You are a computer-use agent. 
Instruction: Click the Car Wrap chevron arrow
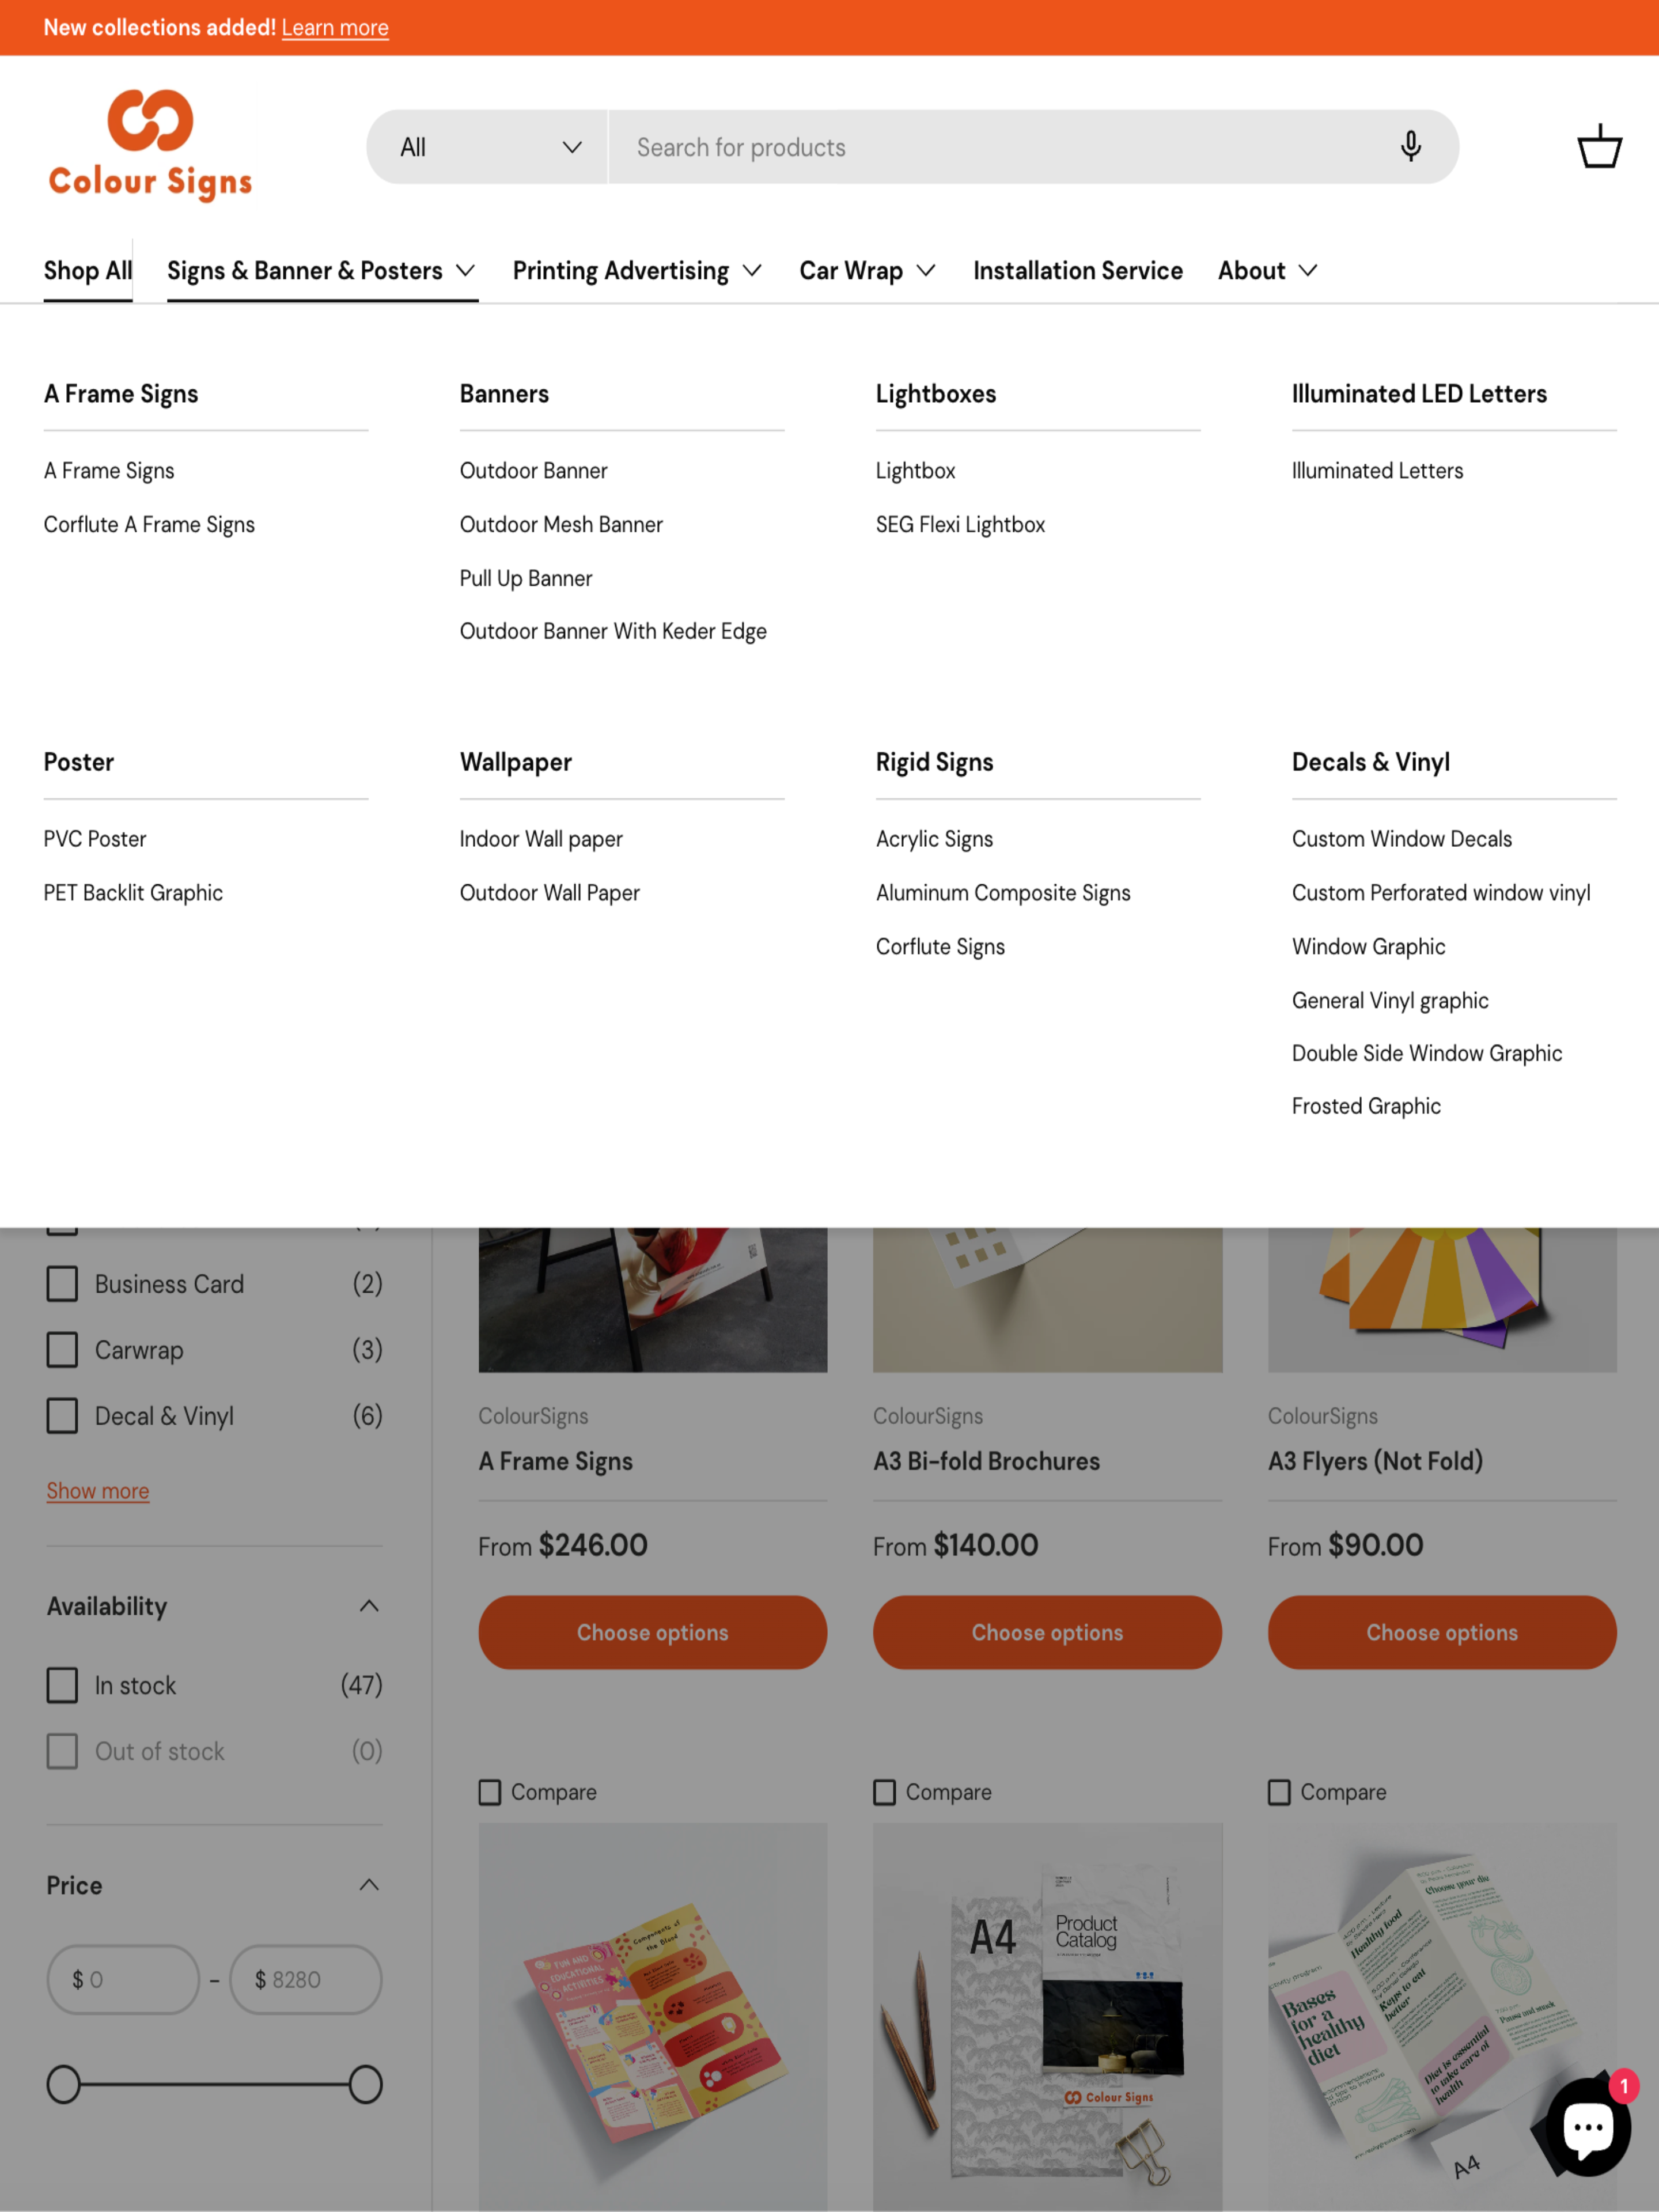926,271
